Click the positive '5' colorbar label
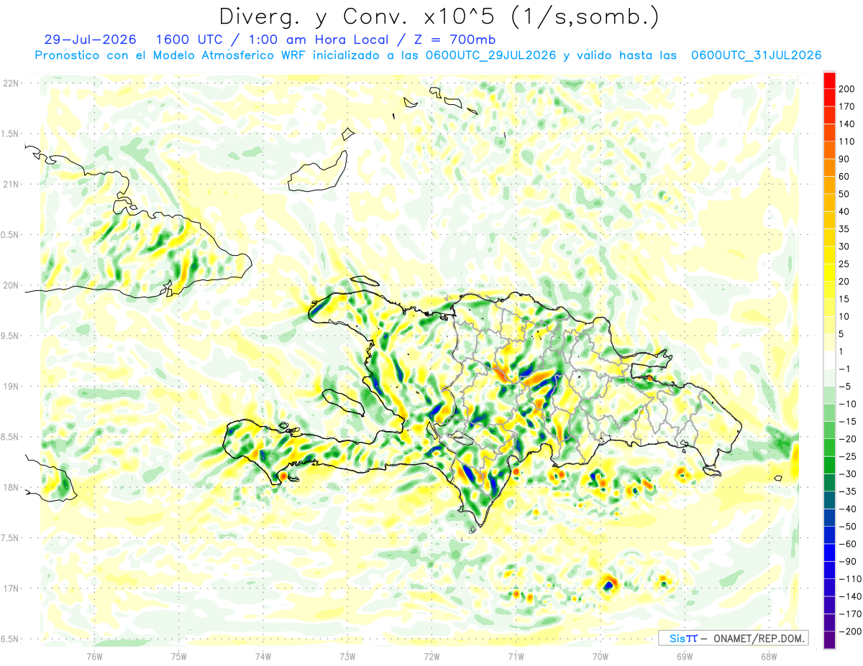Screen dimensions: 863x666 (x=841, y=334)
